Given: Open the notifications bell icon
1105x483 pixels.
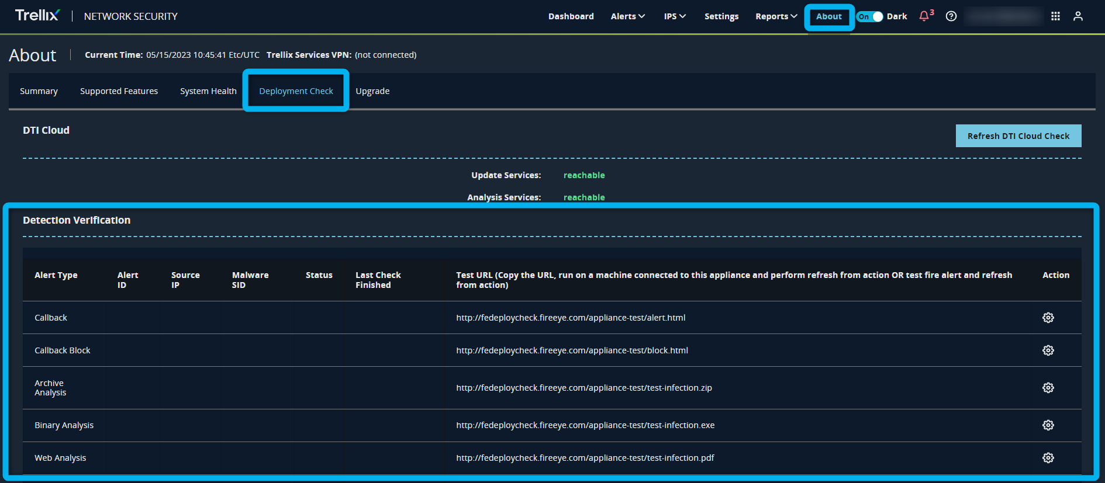Looking at the screenshot, I should point(924,16).
